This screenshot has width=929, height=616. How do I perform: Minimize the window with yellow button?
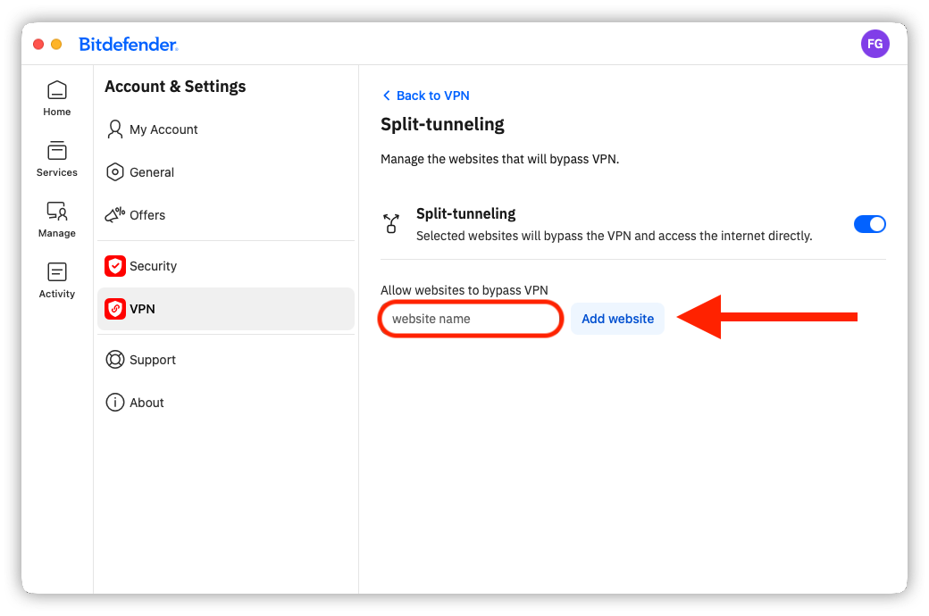tap(56, 44)
